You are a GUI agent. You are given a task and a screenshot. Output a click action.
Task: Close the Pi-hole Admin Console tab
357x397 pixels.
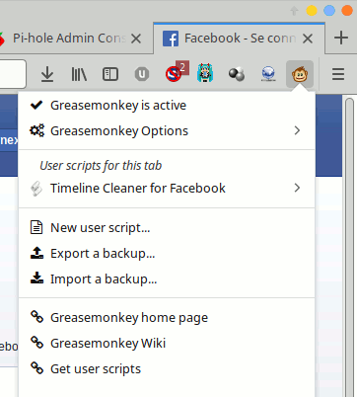(136, 39)
